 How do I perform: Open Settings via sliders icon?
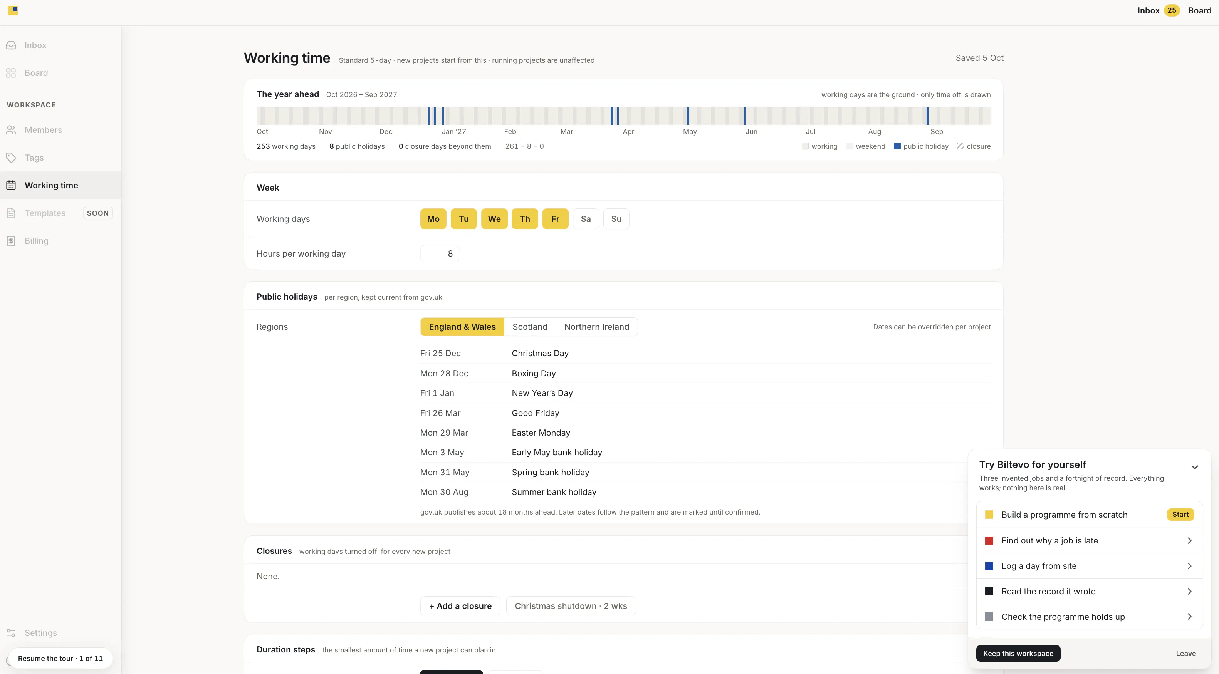point(11,633)
